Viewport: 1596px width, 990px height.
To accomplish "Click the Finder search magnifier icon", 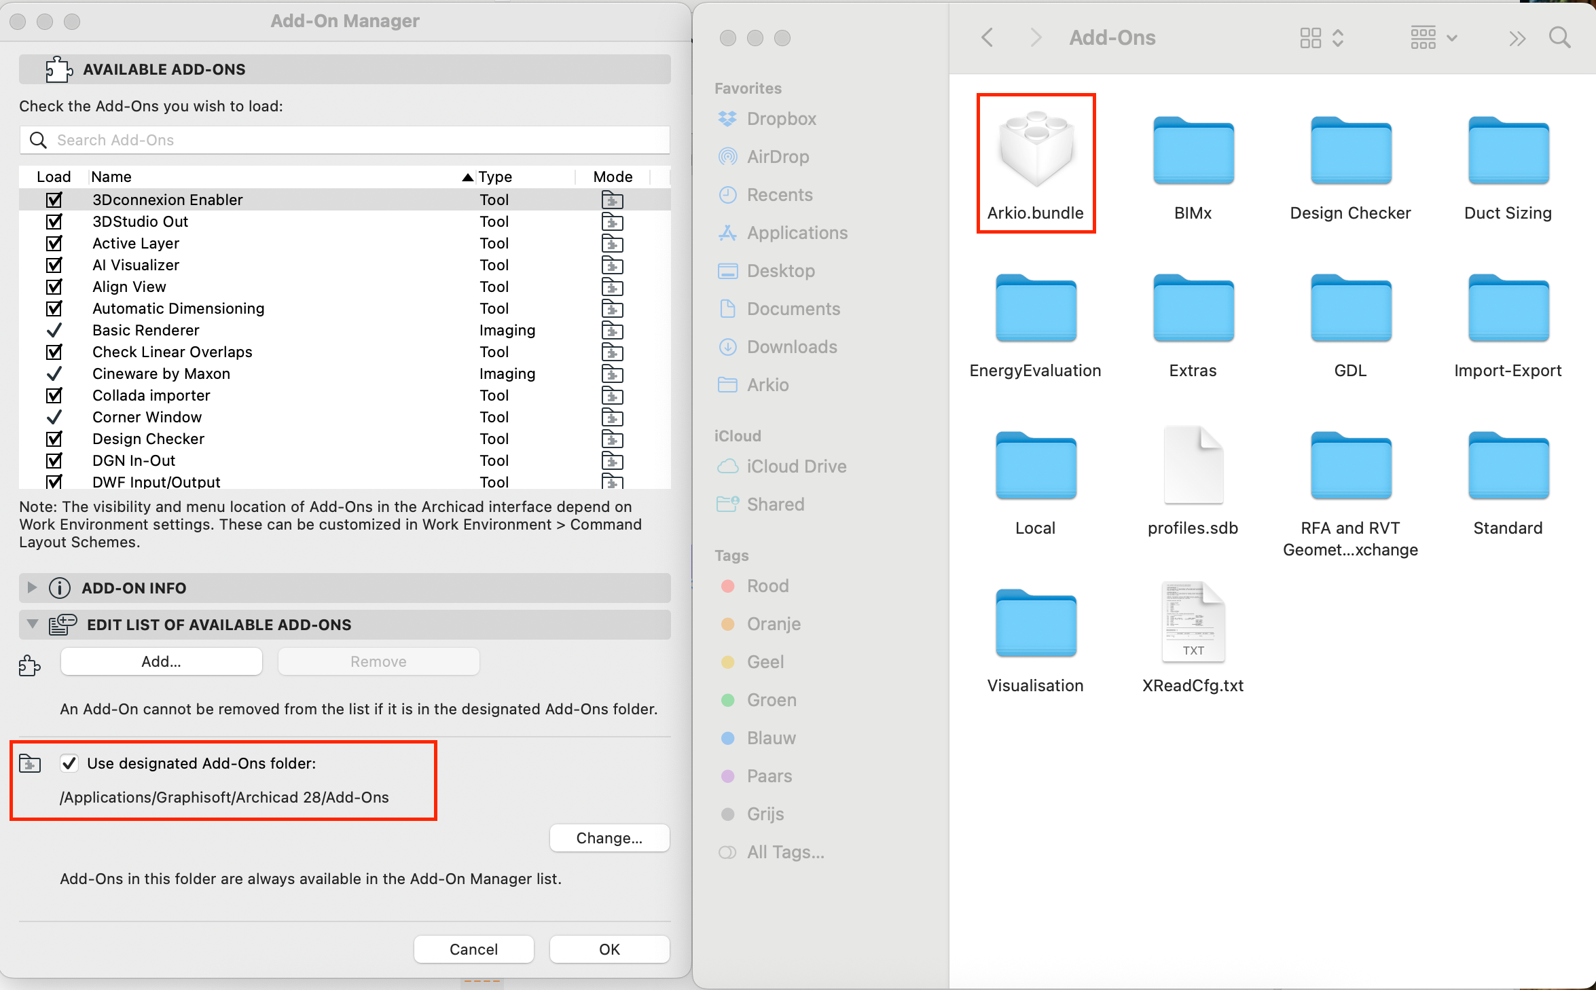I will pyautogui.click(x=1560, y=37).
